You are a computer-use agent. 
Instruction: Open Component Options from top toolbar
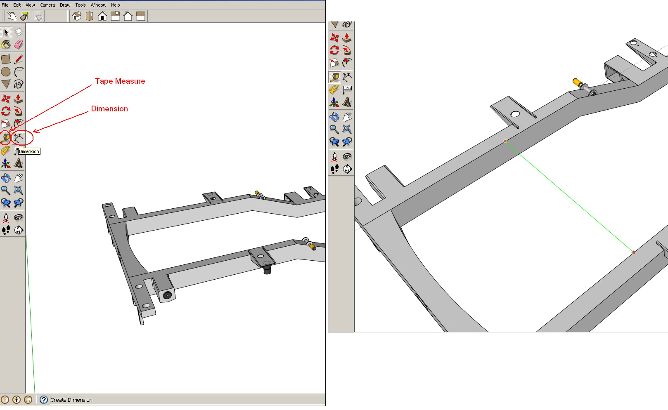tap(25, 16)
